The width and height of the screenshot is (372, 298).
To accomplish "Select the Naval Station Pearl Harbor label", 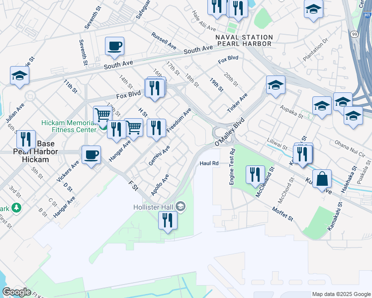I will (x=244, y=41).
